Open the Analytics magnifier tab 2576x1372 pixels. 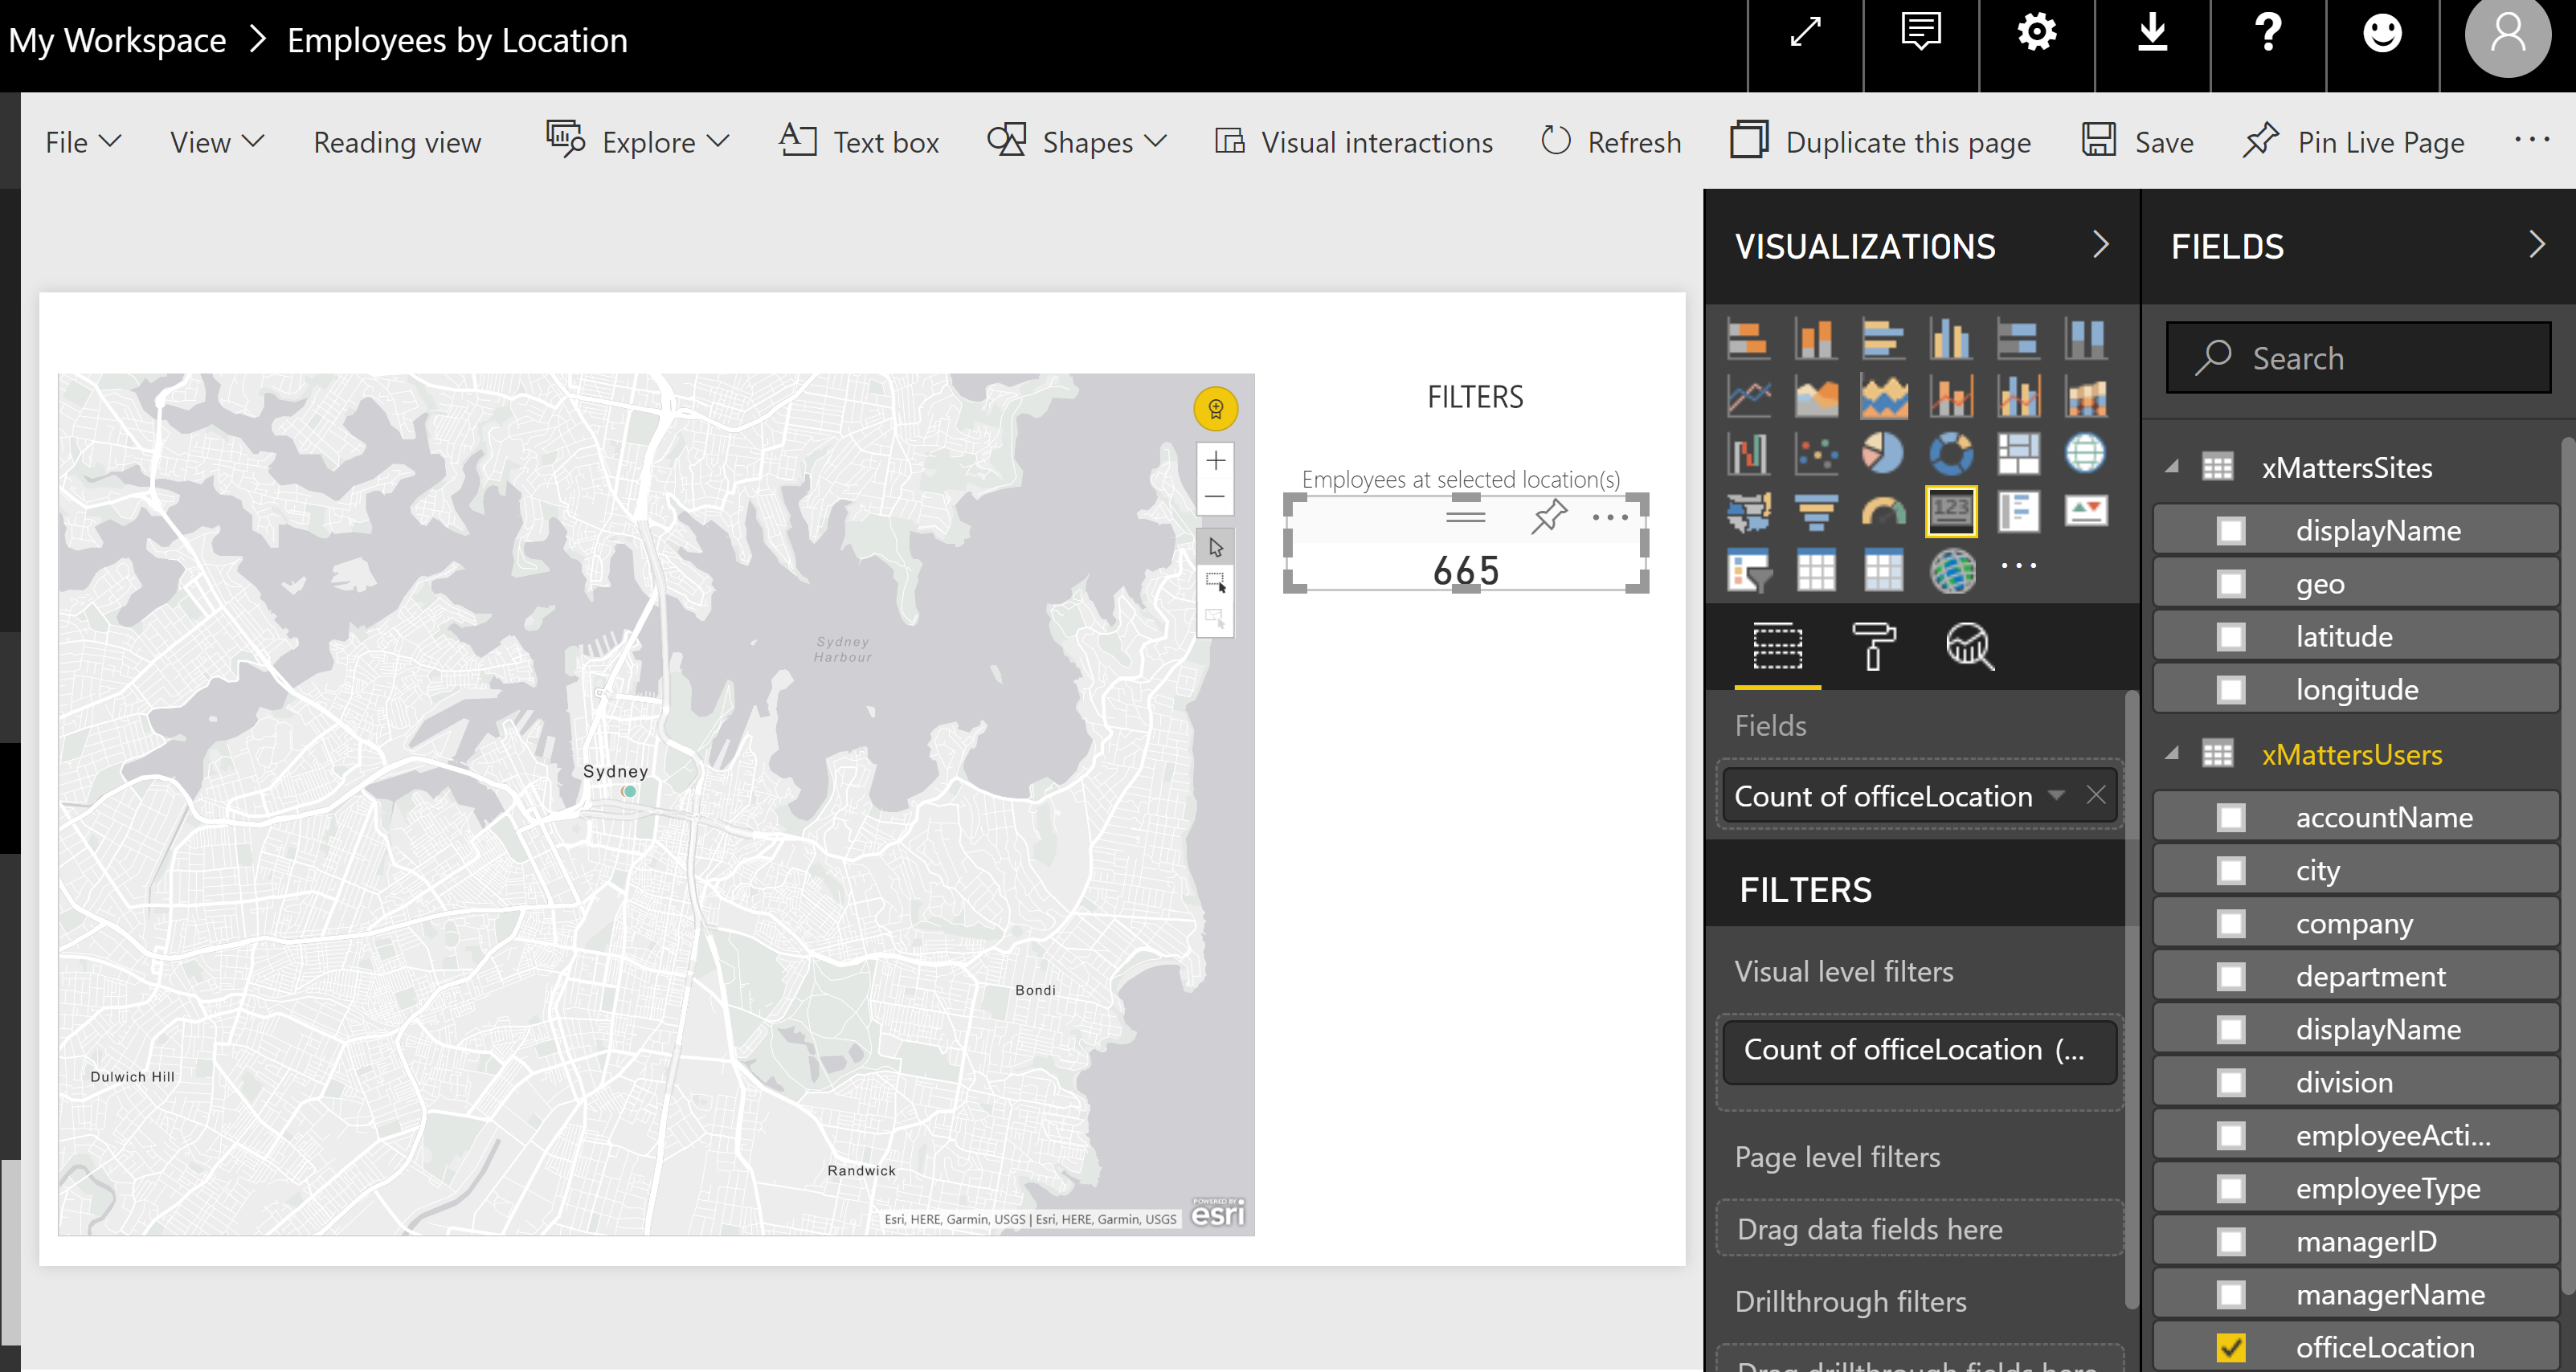tap(1969, 646)
